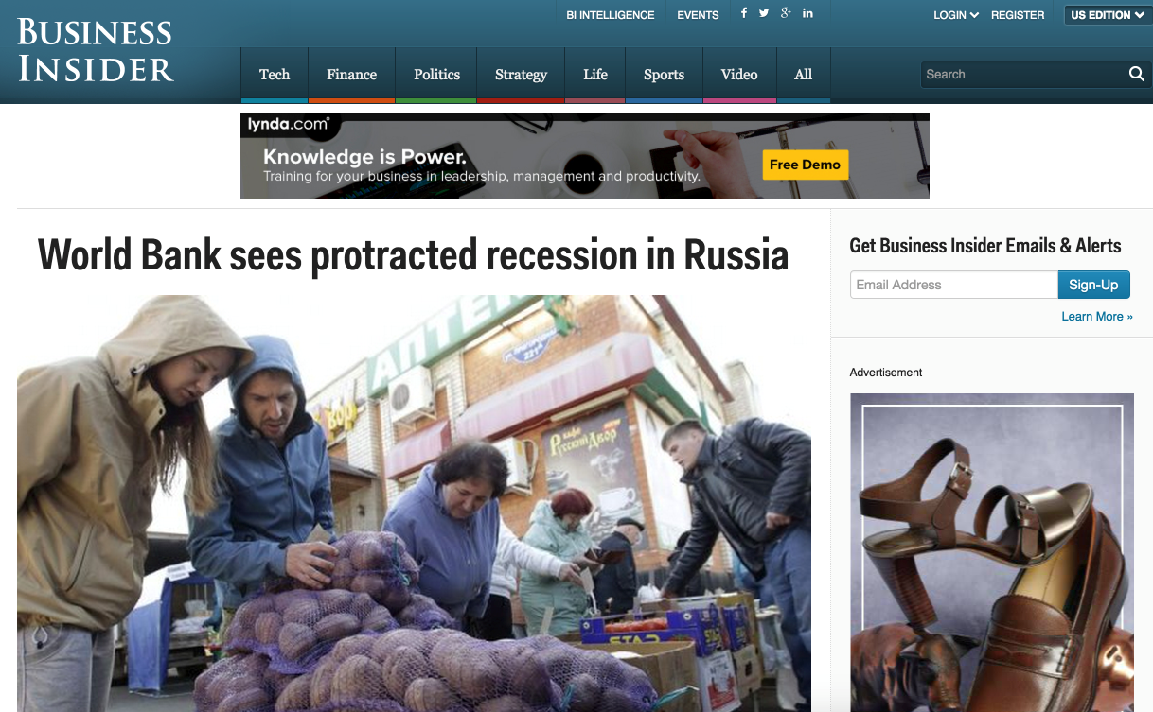Visit the Google Plus icon link
Image resolution: width=1153 pixels, height=712 pixels.
click(786, 13)
